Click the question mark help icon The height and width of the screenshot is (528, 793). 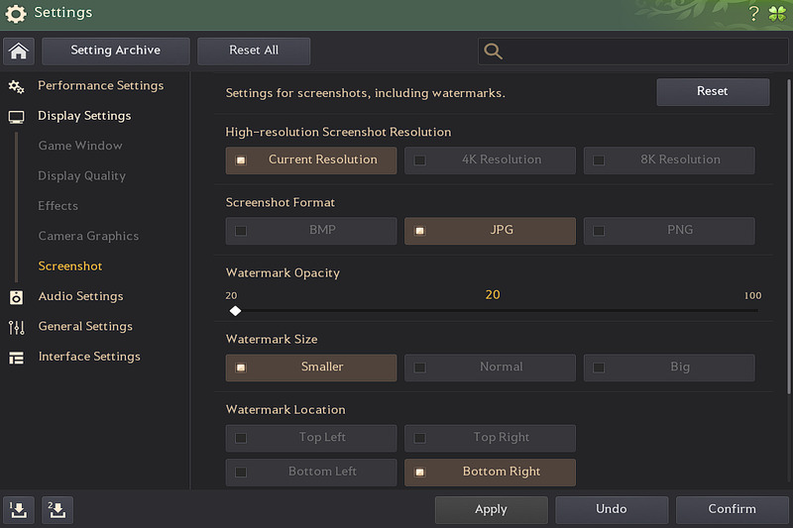click(x=753, y=13)
